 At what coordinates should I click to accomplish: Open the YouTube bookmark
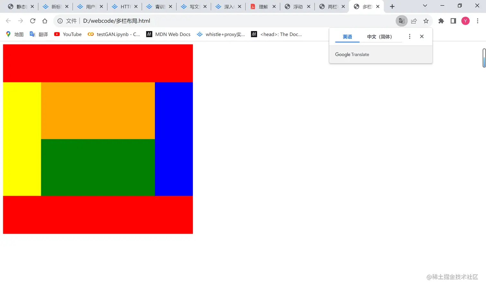tap(68, 34)
